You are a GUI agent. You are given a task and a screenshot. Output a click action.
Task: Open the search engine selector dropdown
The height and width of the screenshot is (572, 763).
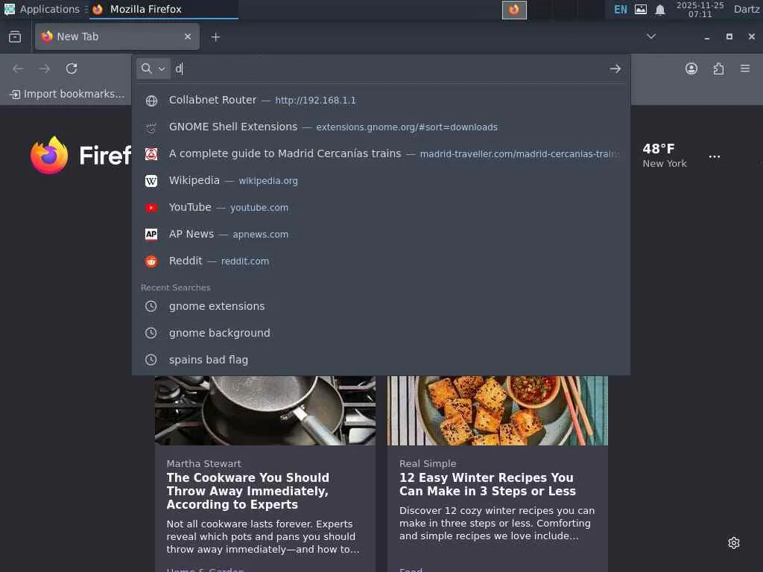[153, 69]
